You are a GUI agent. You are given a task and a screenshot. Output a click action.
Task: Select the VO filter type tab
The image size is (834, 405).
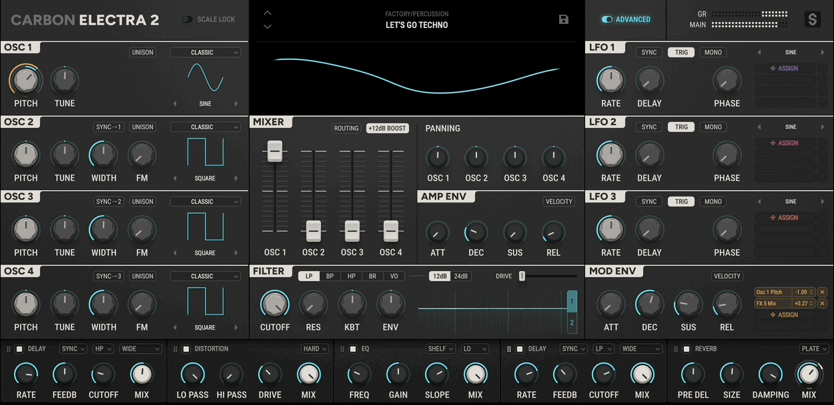pos(394,276)
